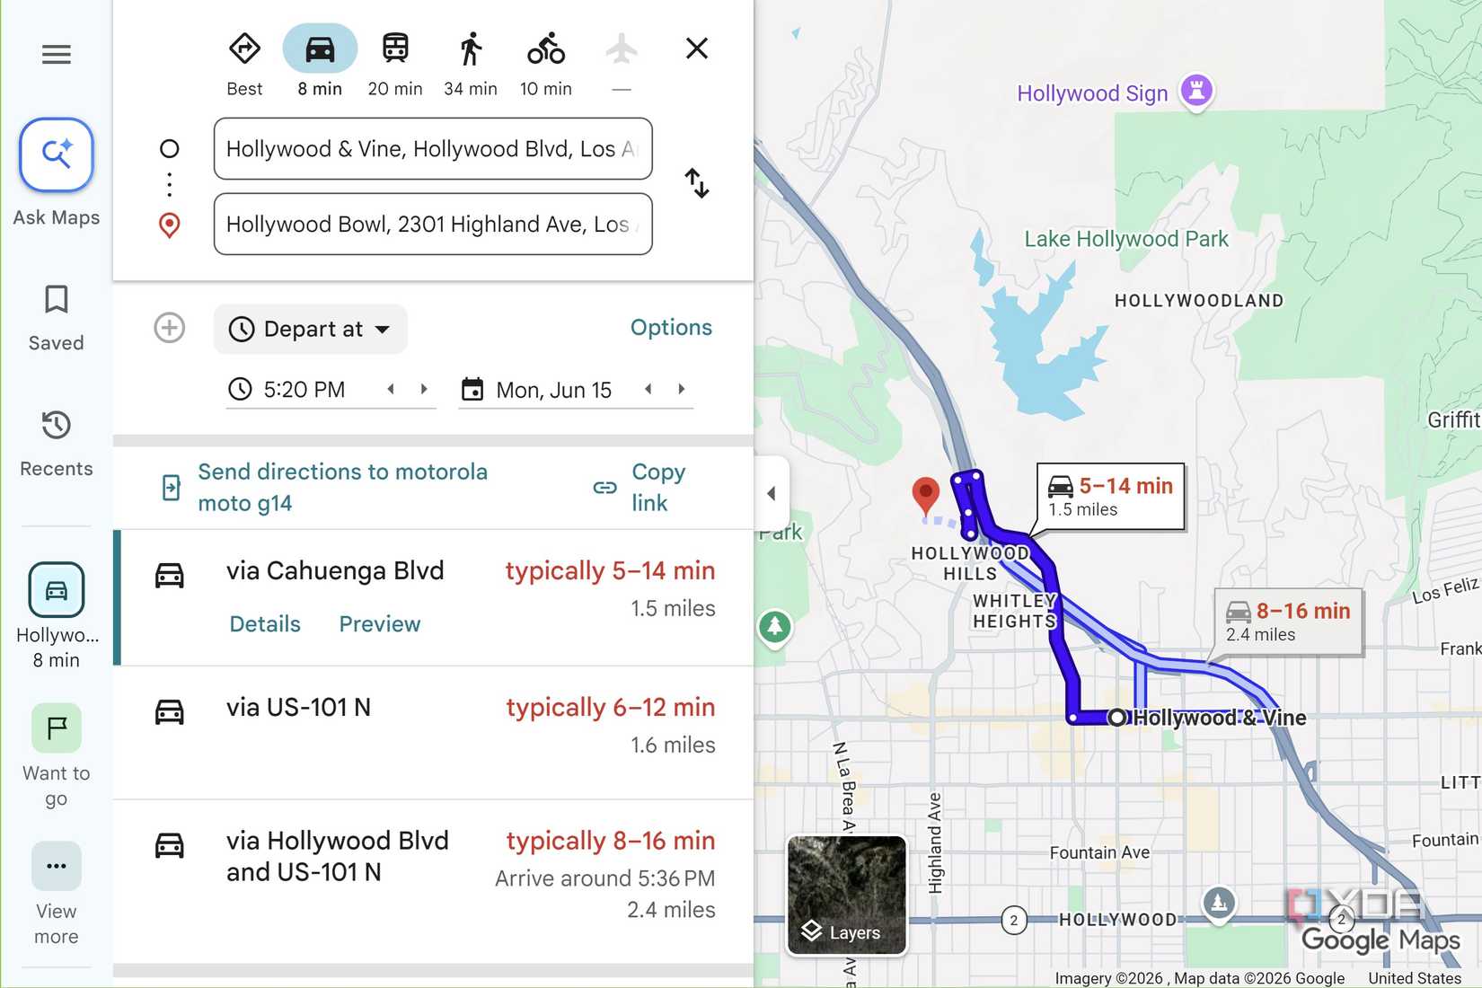Image resolution: width=1482 pixels, height=988 pixels.
Task: Click the Mon, Jun 15 date field
Action: click(553, 390)
